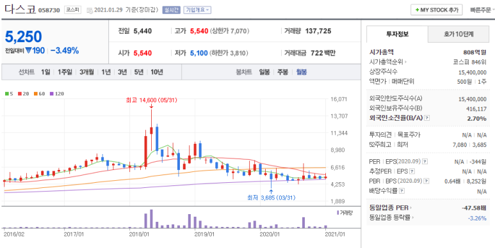Click the help icon beside PER EPS(2020.09)
Screen dimensions: 495x248
pos(425,162)
